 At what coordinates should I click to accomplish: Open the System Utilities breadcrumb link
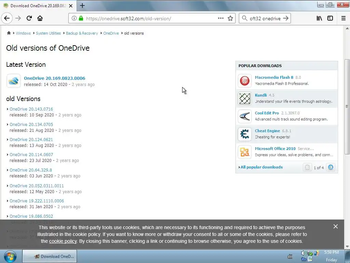tap(48, 33)
